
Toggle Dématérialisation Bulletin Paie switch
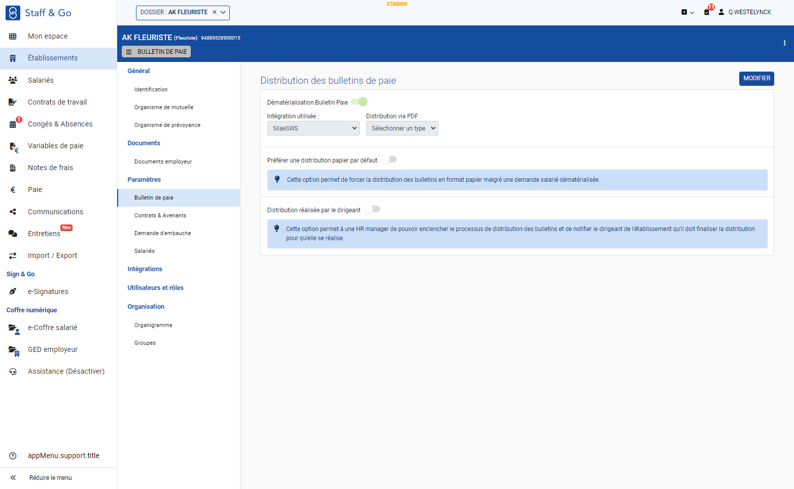tap(359, 102)
